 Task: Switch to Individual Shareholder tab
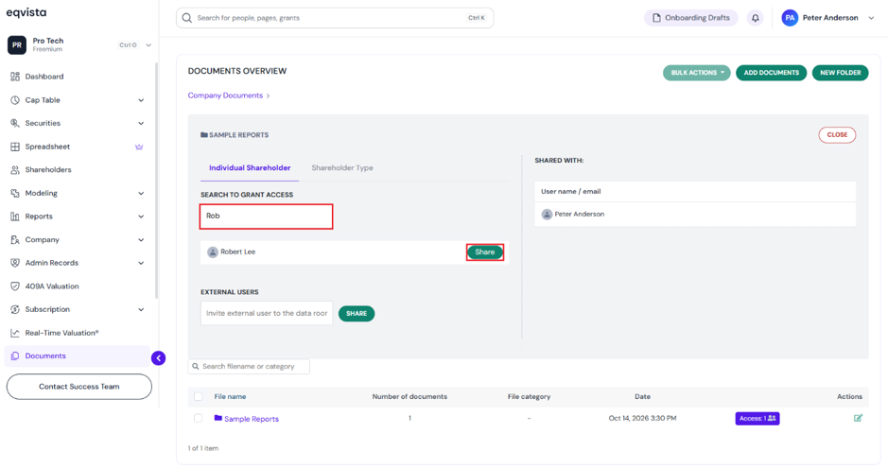point(250,168)
